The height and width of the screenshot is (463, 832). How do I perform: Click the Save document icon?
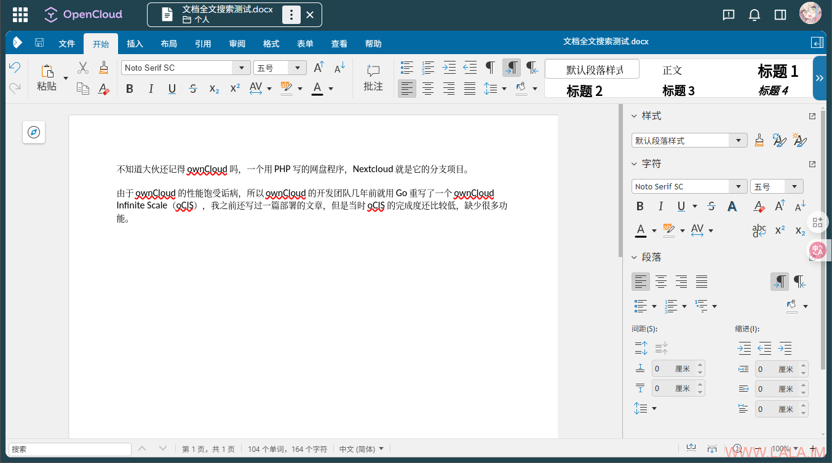pyautogui.click(x=39, y=43)
